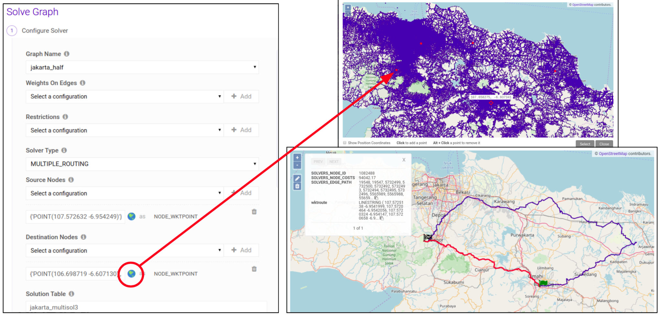Open Solver Type info icon
Viewport: 660px width, 315px height.
click(x=64, y=151)
